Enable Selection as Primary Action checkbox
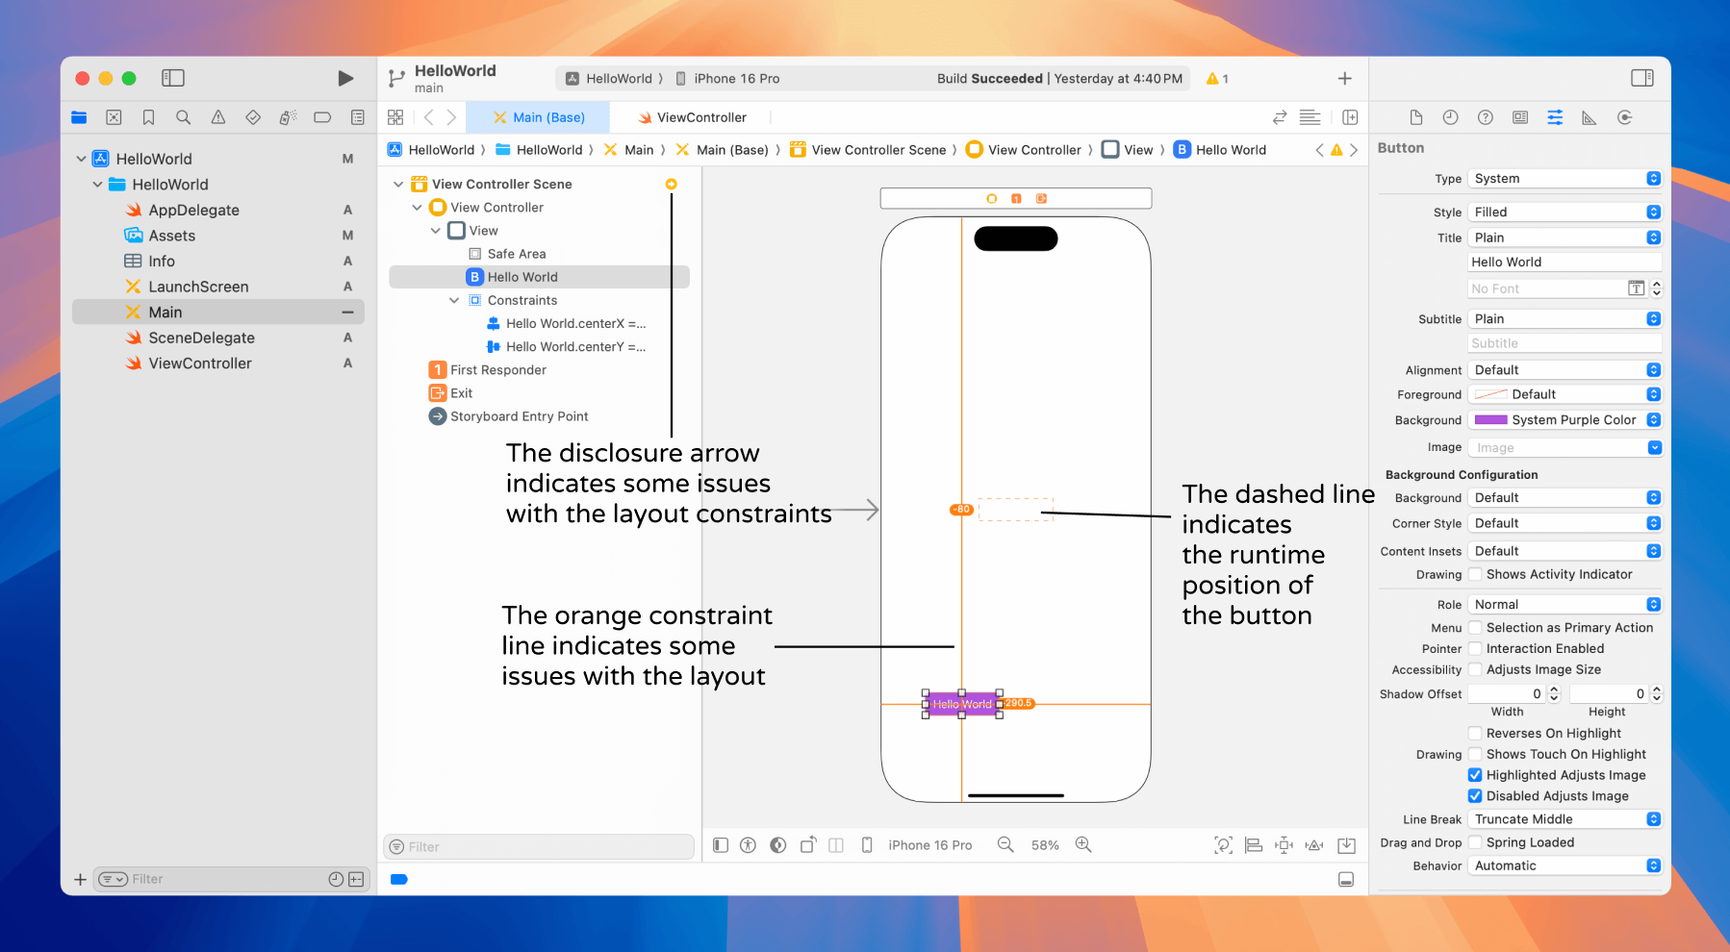 point(1475,627)
